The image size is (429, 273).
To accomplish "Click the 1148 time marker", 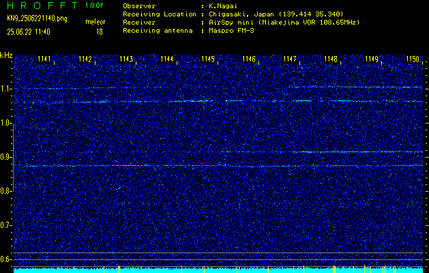I will (331, 59).
